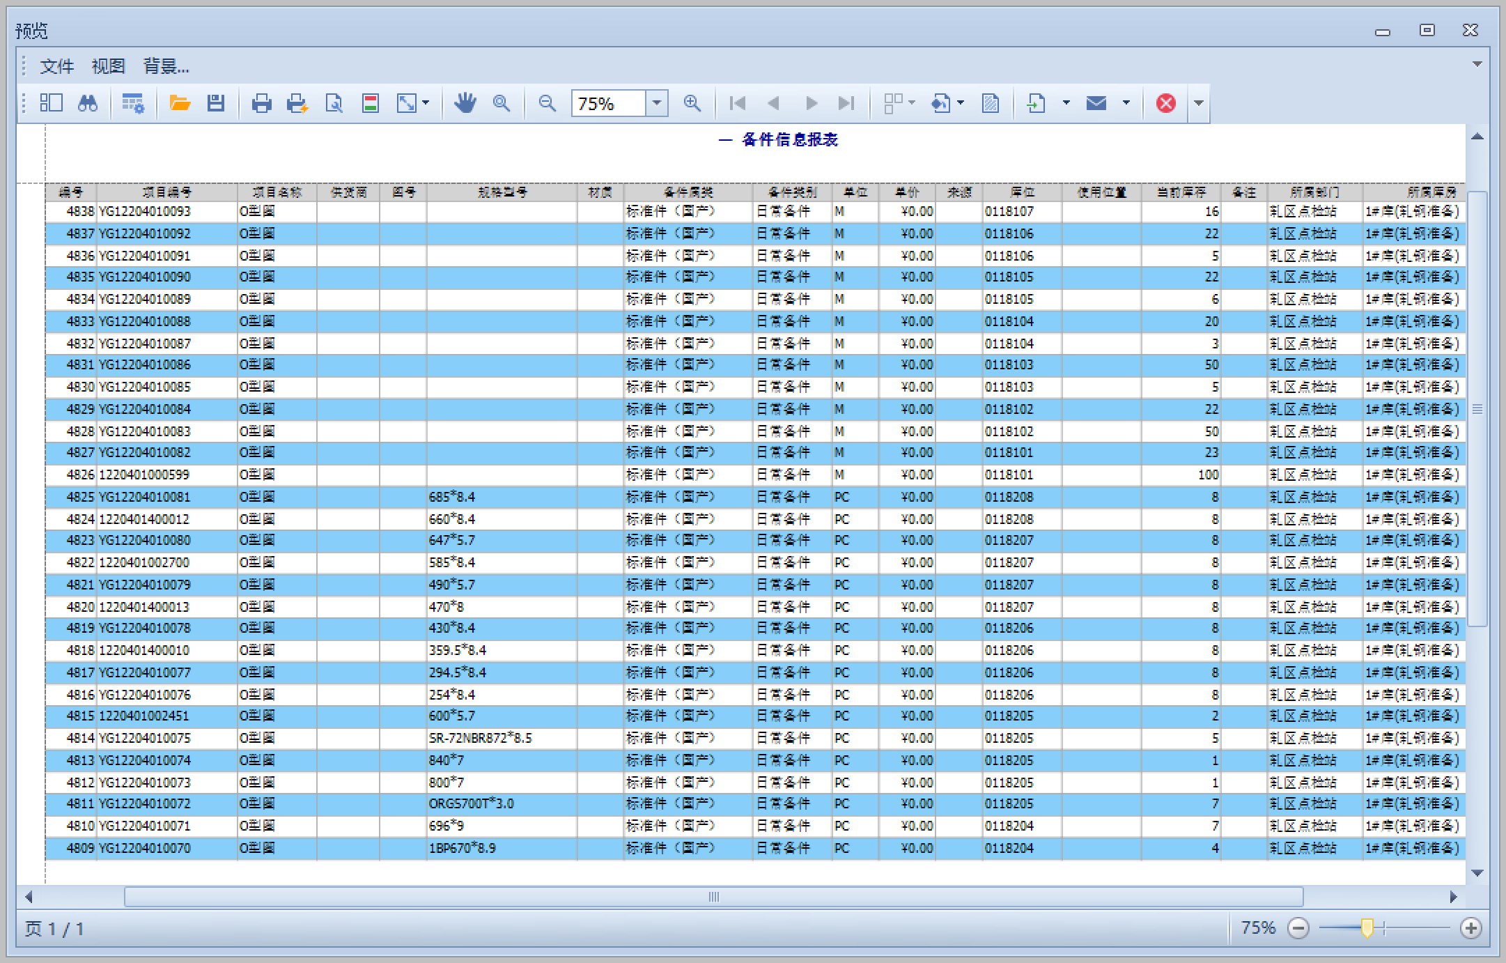The image size is (1506, 963).
Task: Click the status bar plus zoom button
Action: [1471, 928]
